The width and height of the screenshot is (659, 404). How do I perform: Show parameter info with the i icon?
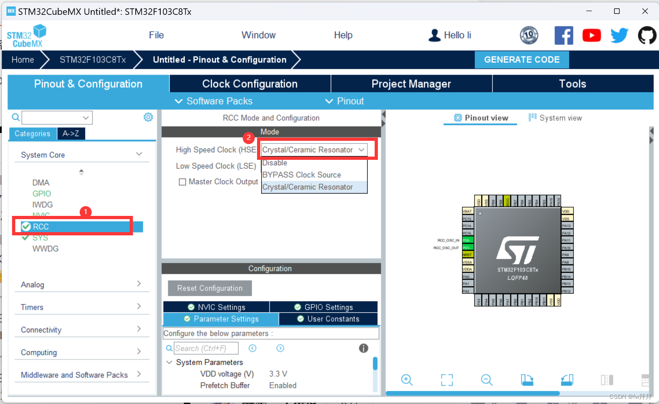(364, 348)
